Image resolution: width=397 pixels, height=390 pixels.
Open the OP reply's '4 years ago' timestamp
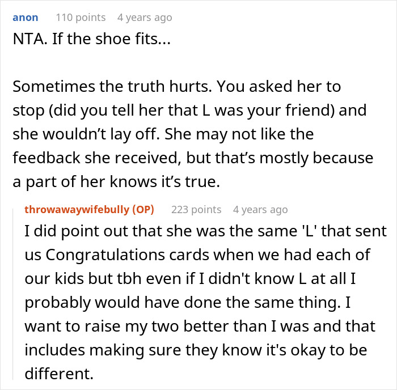(x=260, y=210)
